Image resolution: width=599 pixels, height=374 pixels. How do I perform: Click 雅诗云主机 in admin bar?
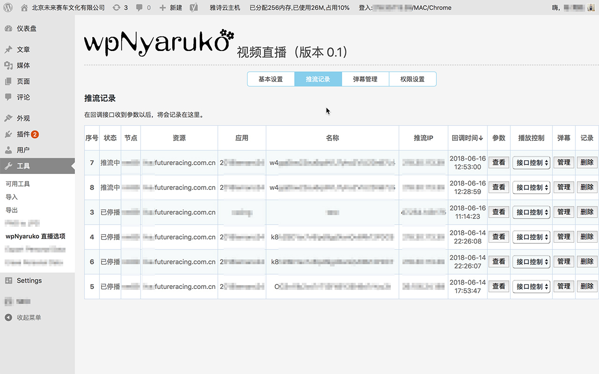225,7
